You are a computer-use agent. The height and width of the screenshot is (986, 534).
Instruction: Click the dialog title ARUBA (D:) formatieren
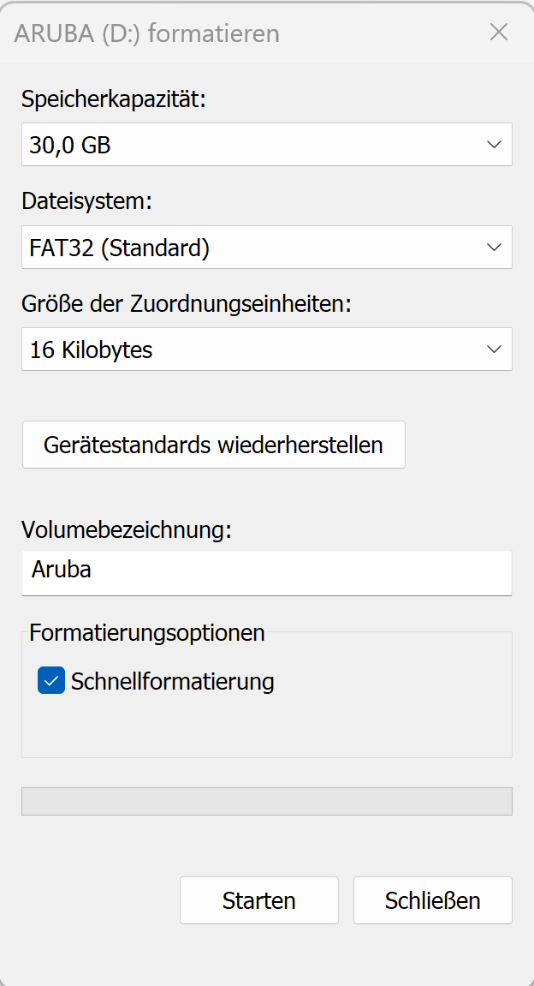[x=145, y=33]
